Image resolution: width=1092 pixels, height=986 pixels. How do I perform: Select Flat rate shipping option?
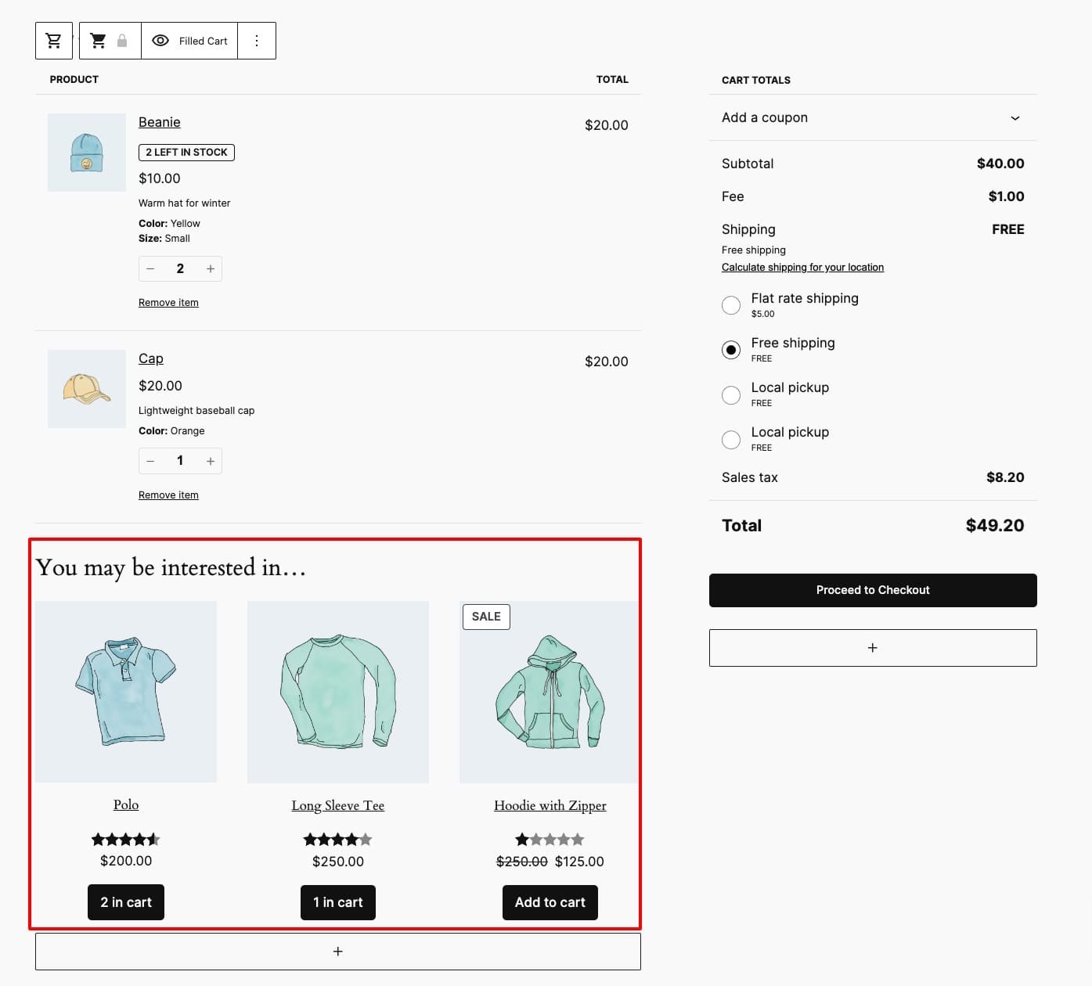tap(731, 305)
